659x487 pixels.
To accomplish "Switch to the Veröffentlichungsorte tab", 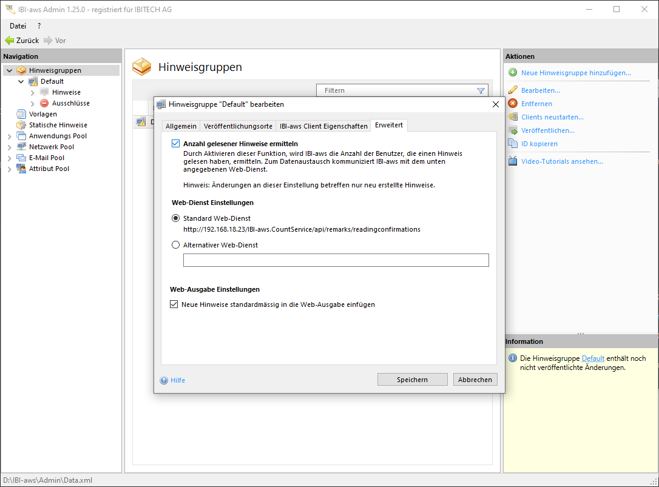I will tap(238, 126).
